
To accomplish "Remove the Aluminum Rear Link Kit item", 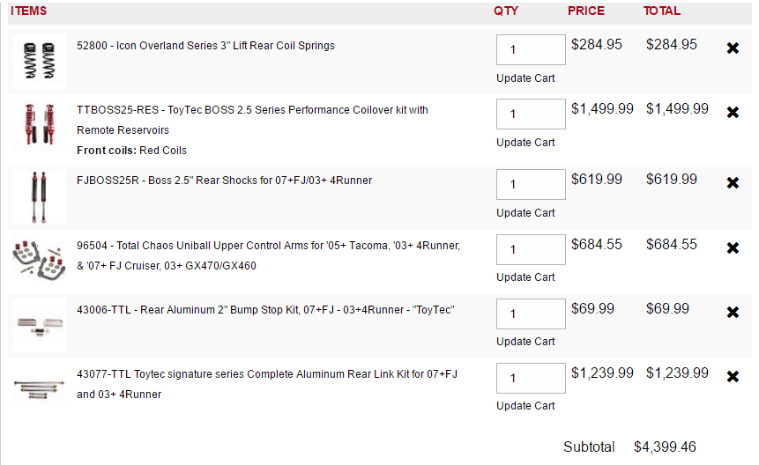I will tap(733, 377).
